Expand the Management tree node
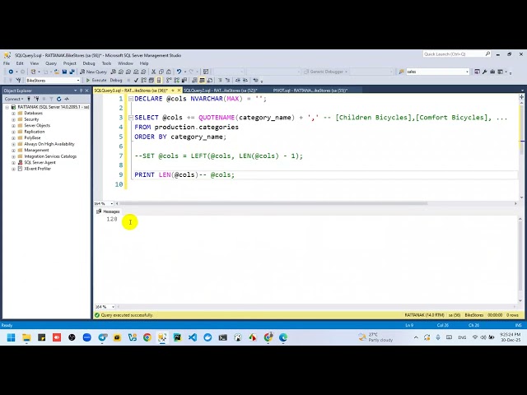Viewport: 527px width, 395px height. (x=13, y=151)
